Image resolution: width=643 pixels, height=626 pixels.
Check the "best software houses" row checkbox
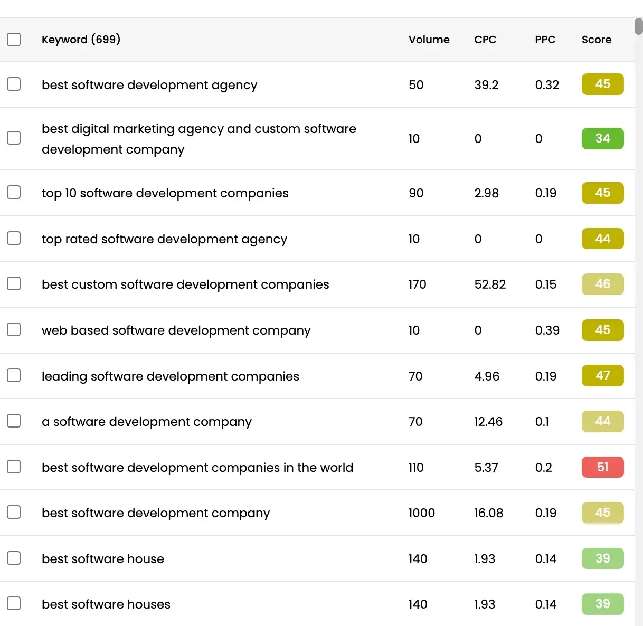coord(14,603)
